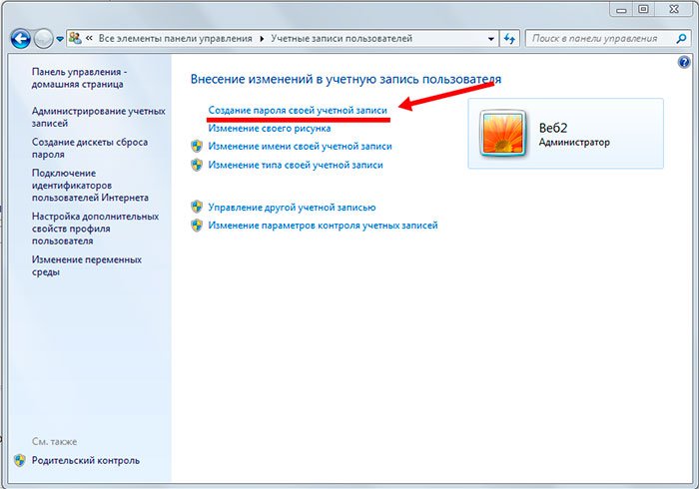Open 'Администрирование учетных записей' sidebar link
This screenshot has width=699, height=489.
(98, 117)
